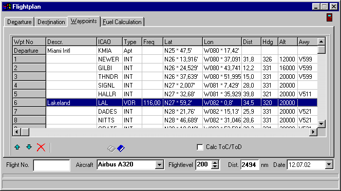Select waypoint row number 7

click(29, 111)
